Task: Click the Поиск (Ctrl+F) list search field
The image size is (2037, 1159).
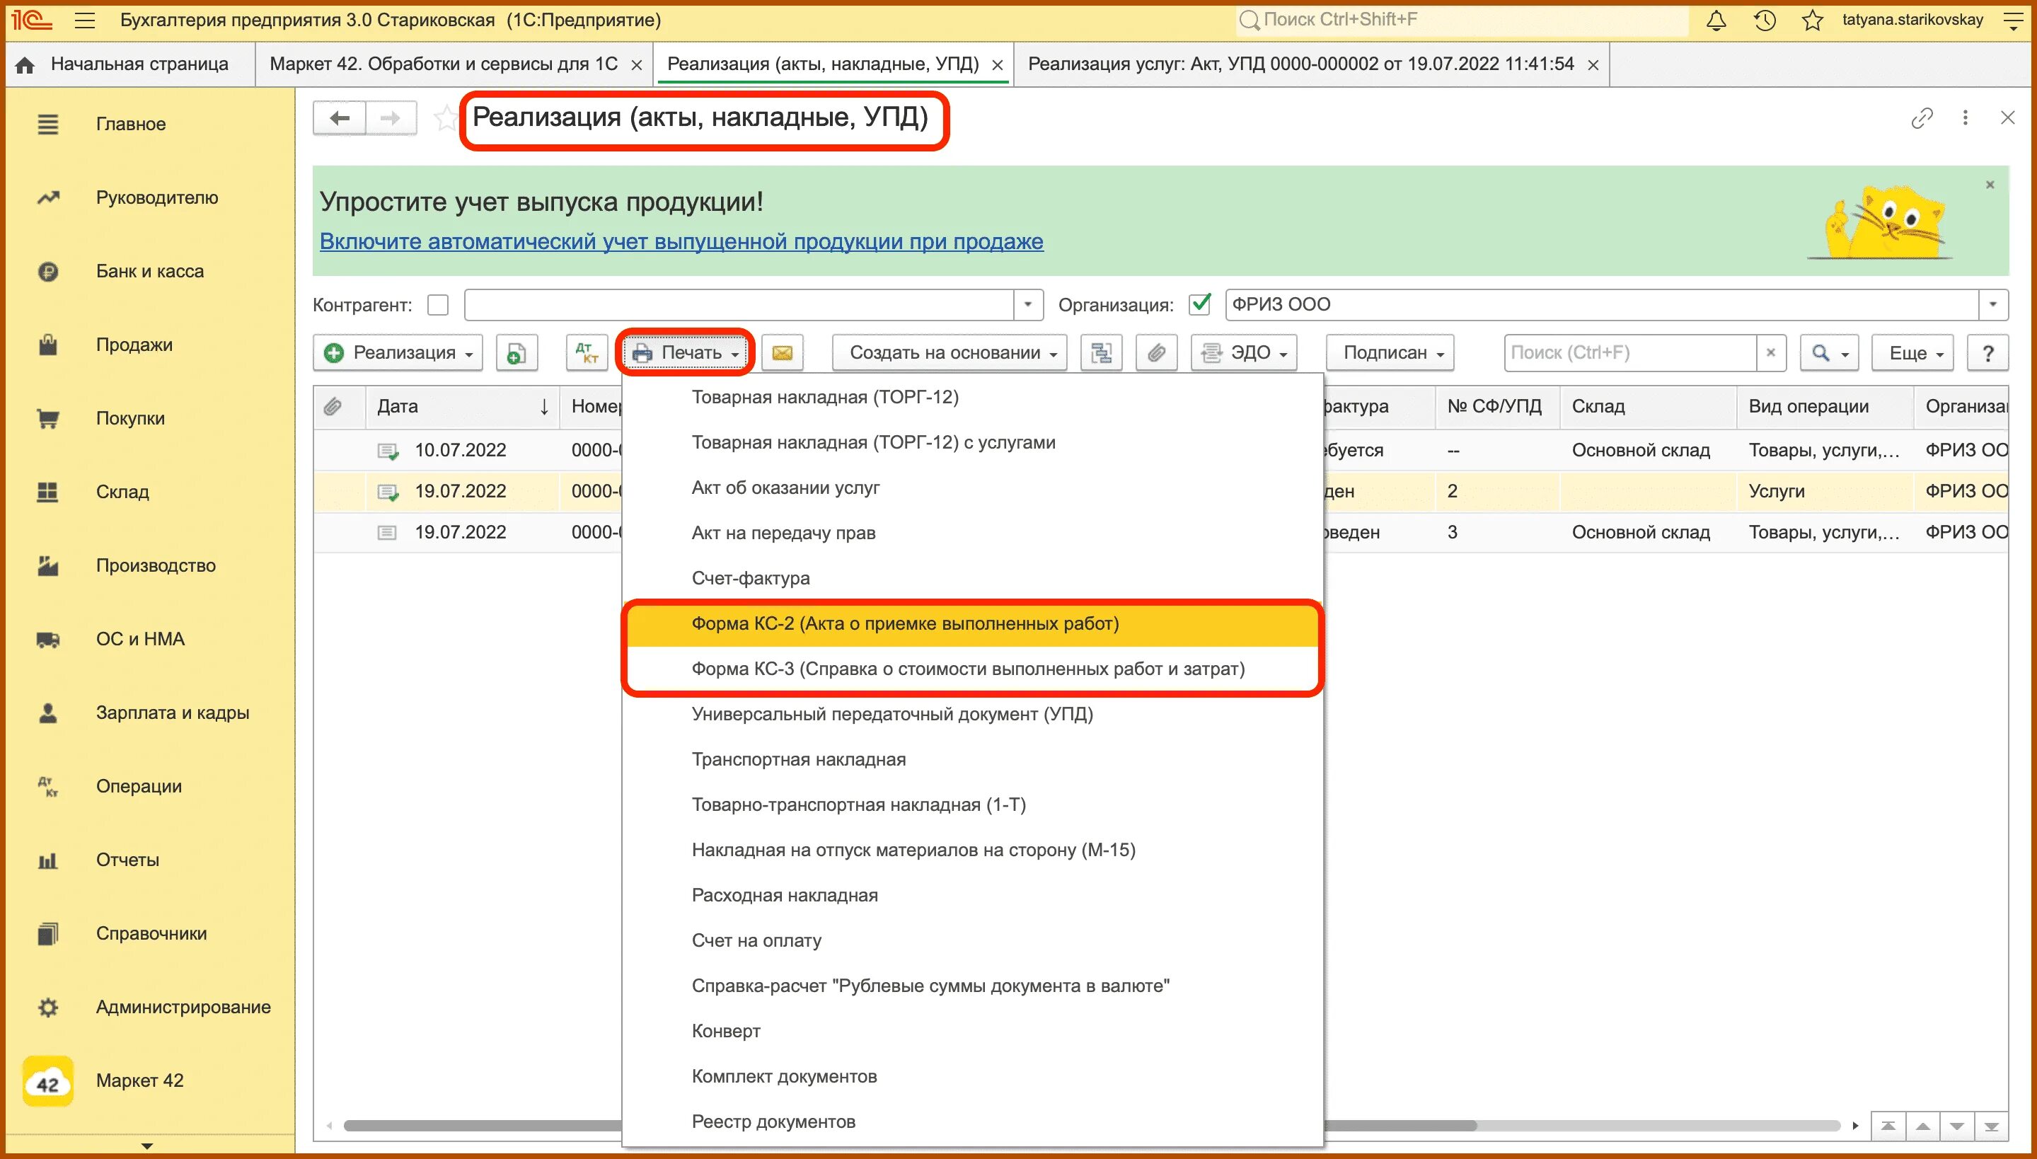Action: click(1630, 352)
